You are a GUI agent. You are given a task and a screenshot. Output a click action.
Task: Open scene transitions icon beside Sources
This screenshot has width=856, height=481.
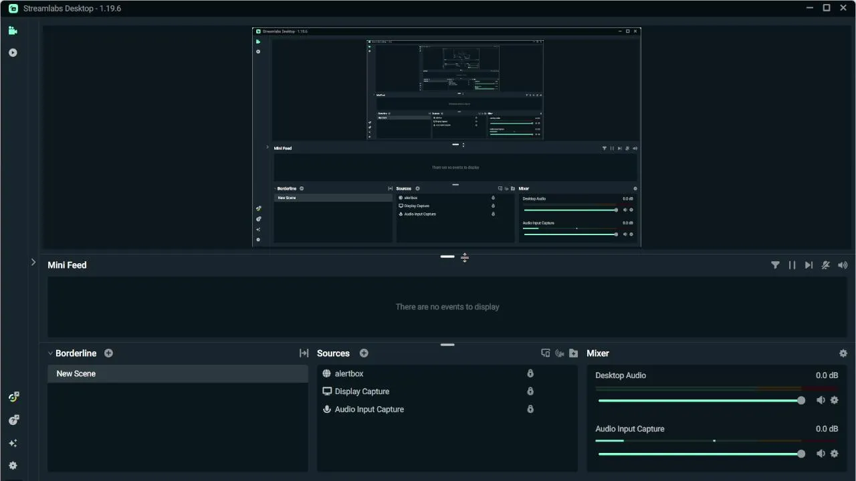pyautogui.click(x=304, y=353)
